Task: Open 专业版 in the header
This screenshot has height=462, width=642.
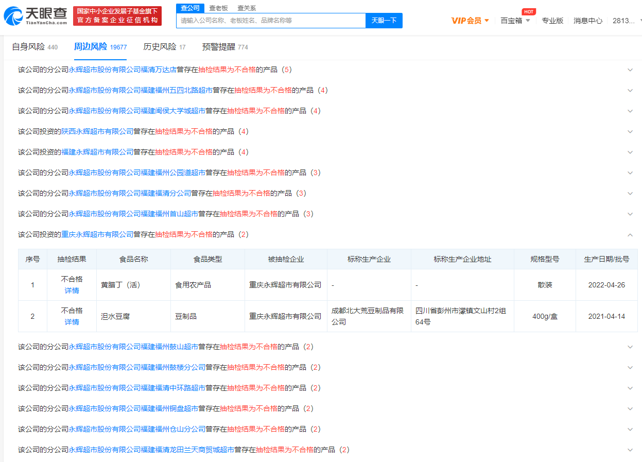Action: click(552, 21)
